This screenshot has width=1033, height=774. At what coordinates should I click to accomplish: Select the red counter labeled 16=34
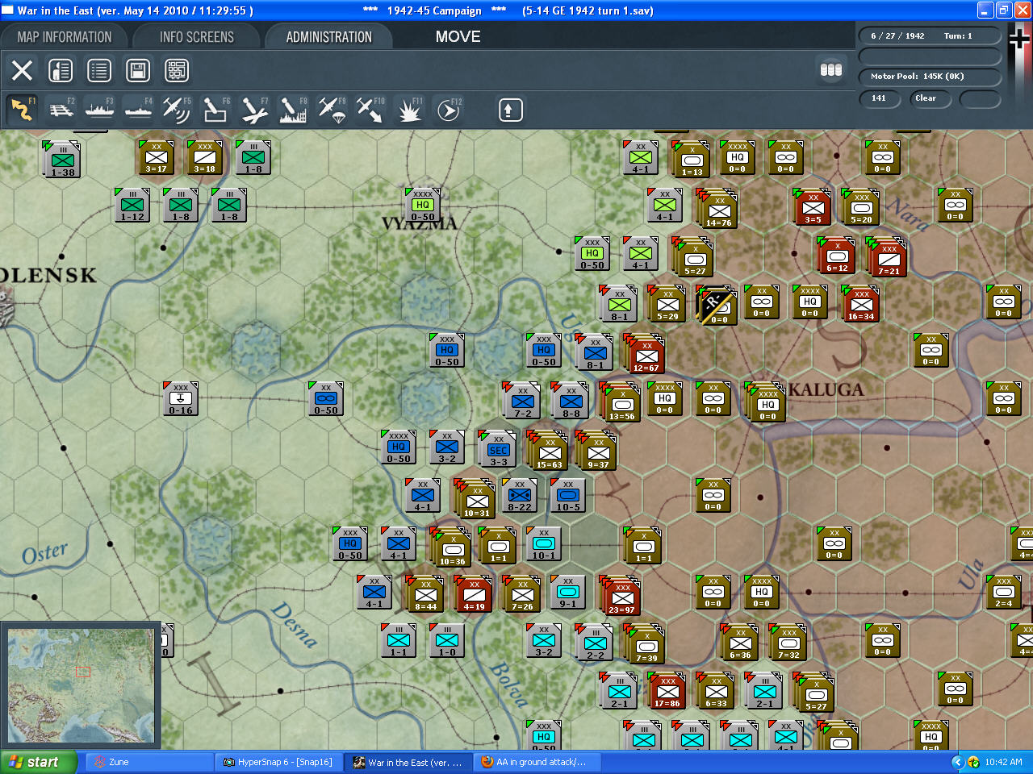point(860,303)
